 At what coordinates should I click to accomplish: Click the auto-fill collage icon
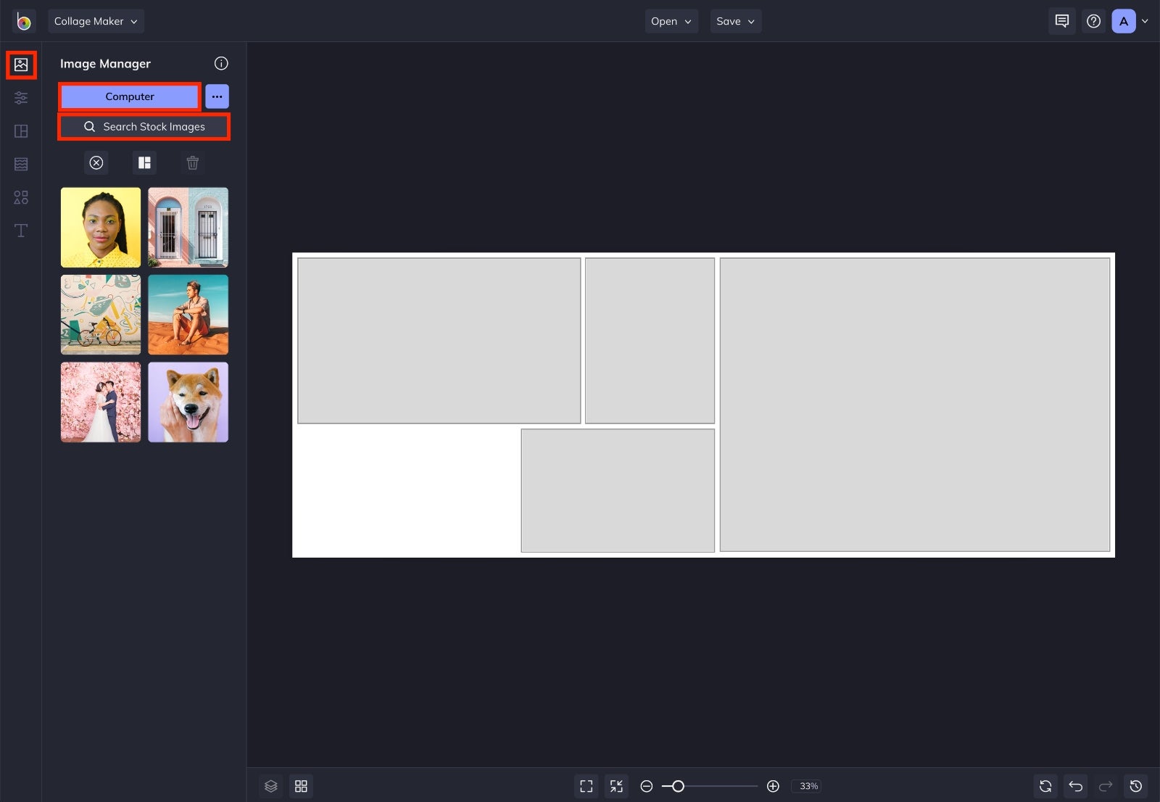144,162
